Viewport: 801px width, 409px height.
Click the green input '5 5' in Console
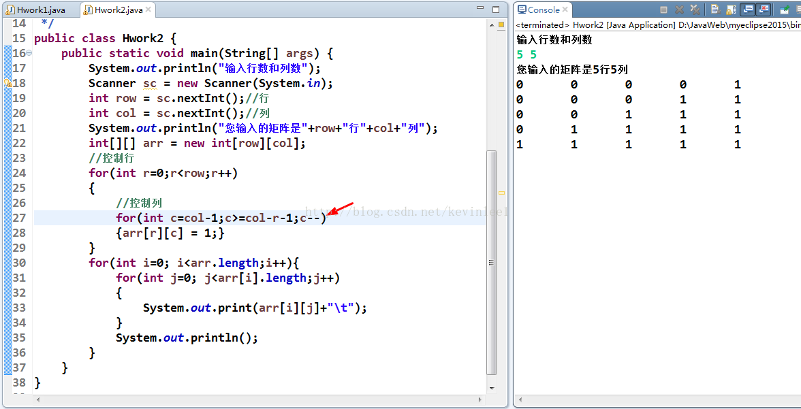click(527, 54)
